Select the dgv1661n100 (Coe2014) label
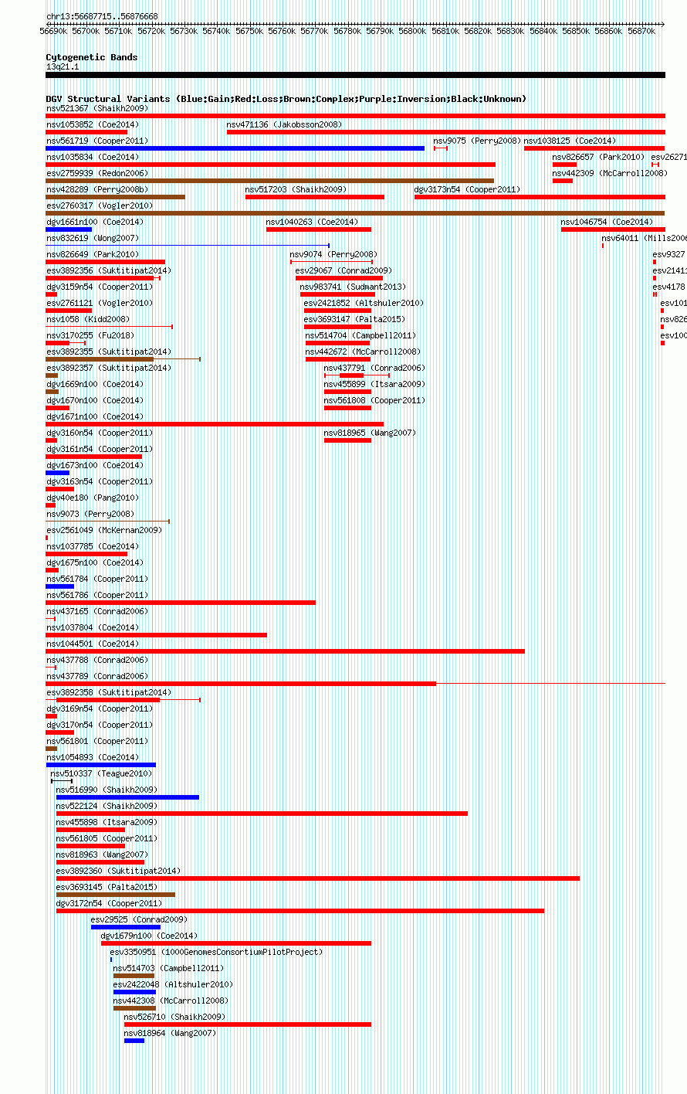The height and width of the screenshot is (1094, 687). point(95,222)
